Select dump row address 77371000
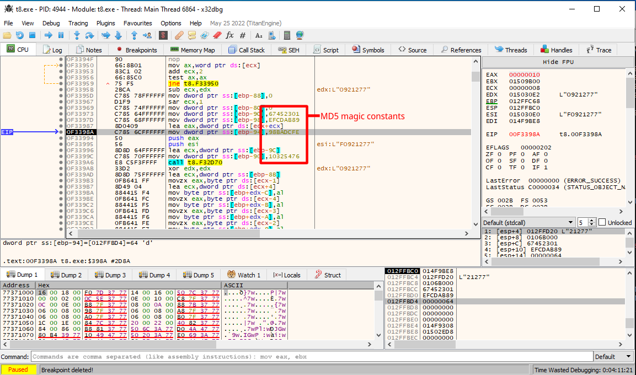 [x=18, y=292]
